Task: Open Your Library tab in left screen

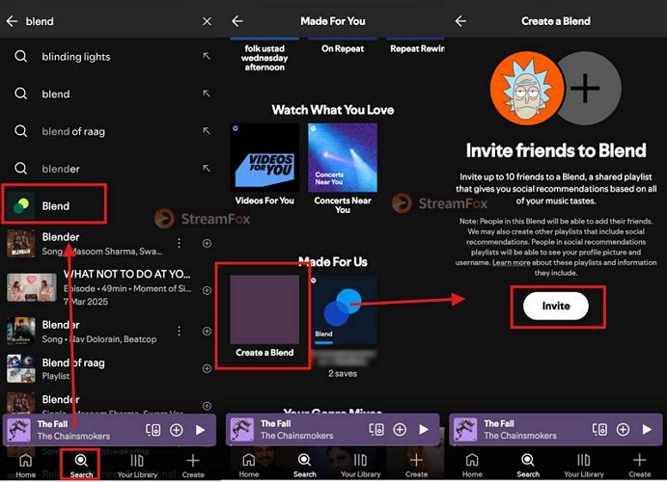Action: click(137, 465)
